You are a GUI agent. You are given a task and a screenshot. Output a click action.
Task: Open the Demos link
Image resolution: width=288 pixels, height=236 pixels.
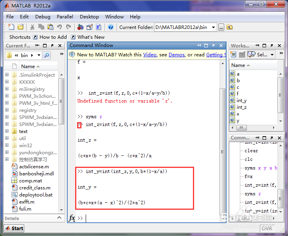coord(177,55)
